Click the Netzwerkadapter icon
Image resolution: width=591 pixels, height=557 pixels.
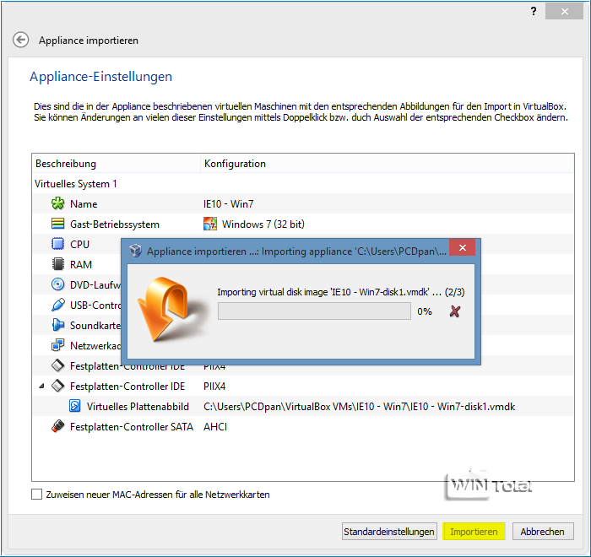point(57,345)
